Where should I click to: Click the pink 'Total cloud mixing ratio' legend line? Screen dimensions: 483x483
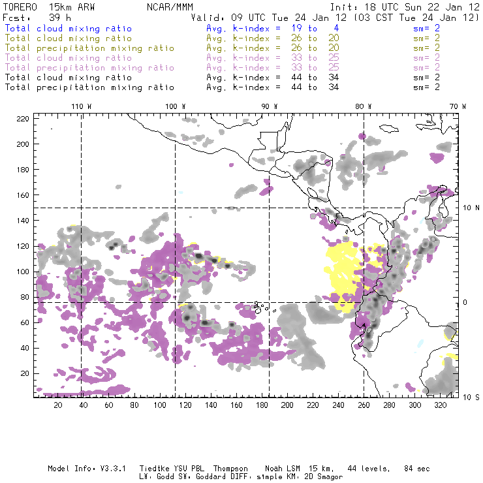68,58
